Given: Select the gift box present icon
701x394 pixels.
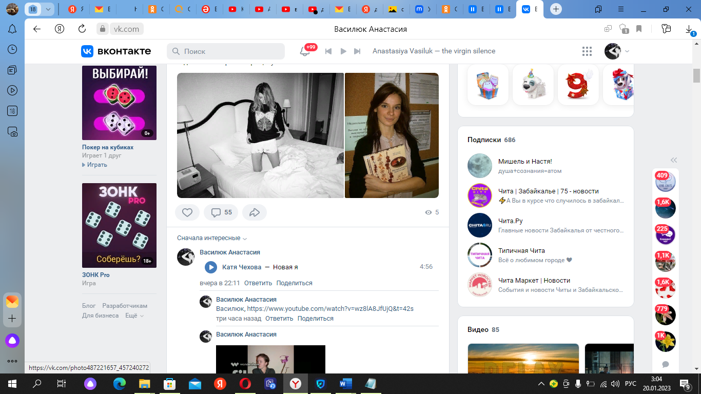Looking at the screenshot, I should (488, 85).
